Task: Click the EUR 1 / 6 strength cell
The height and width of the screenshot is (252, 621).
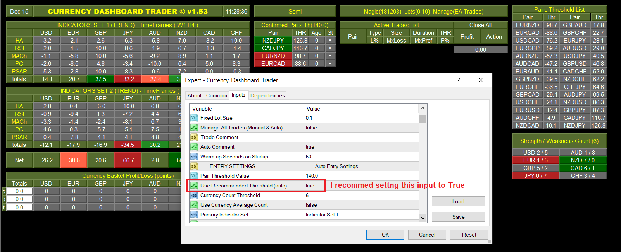Action: 535,160
